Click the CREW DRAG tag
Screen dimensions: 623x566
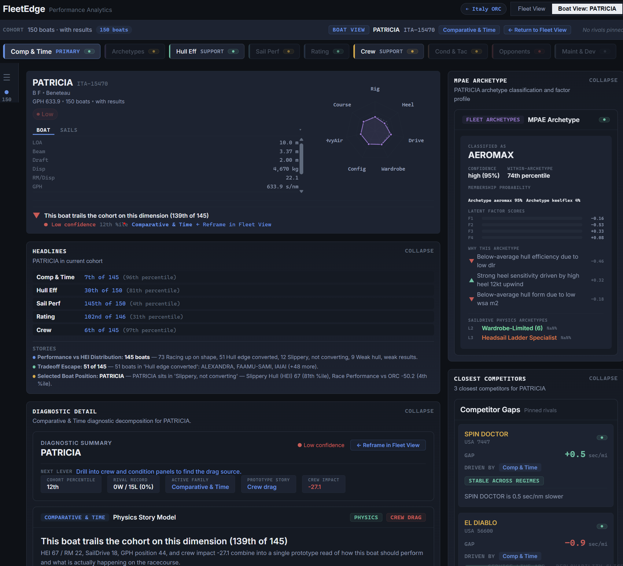pyautogui.click(x=406, y=517)
